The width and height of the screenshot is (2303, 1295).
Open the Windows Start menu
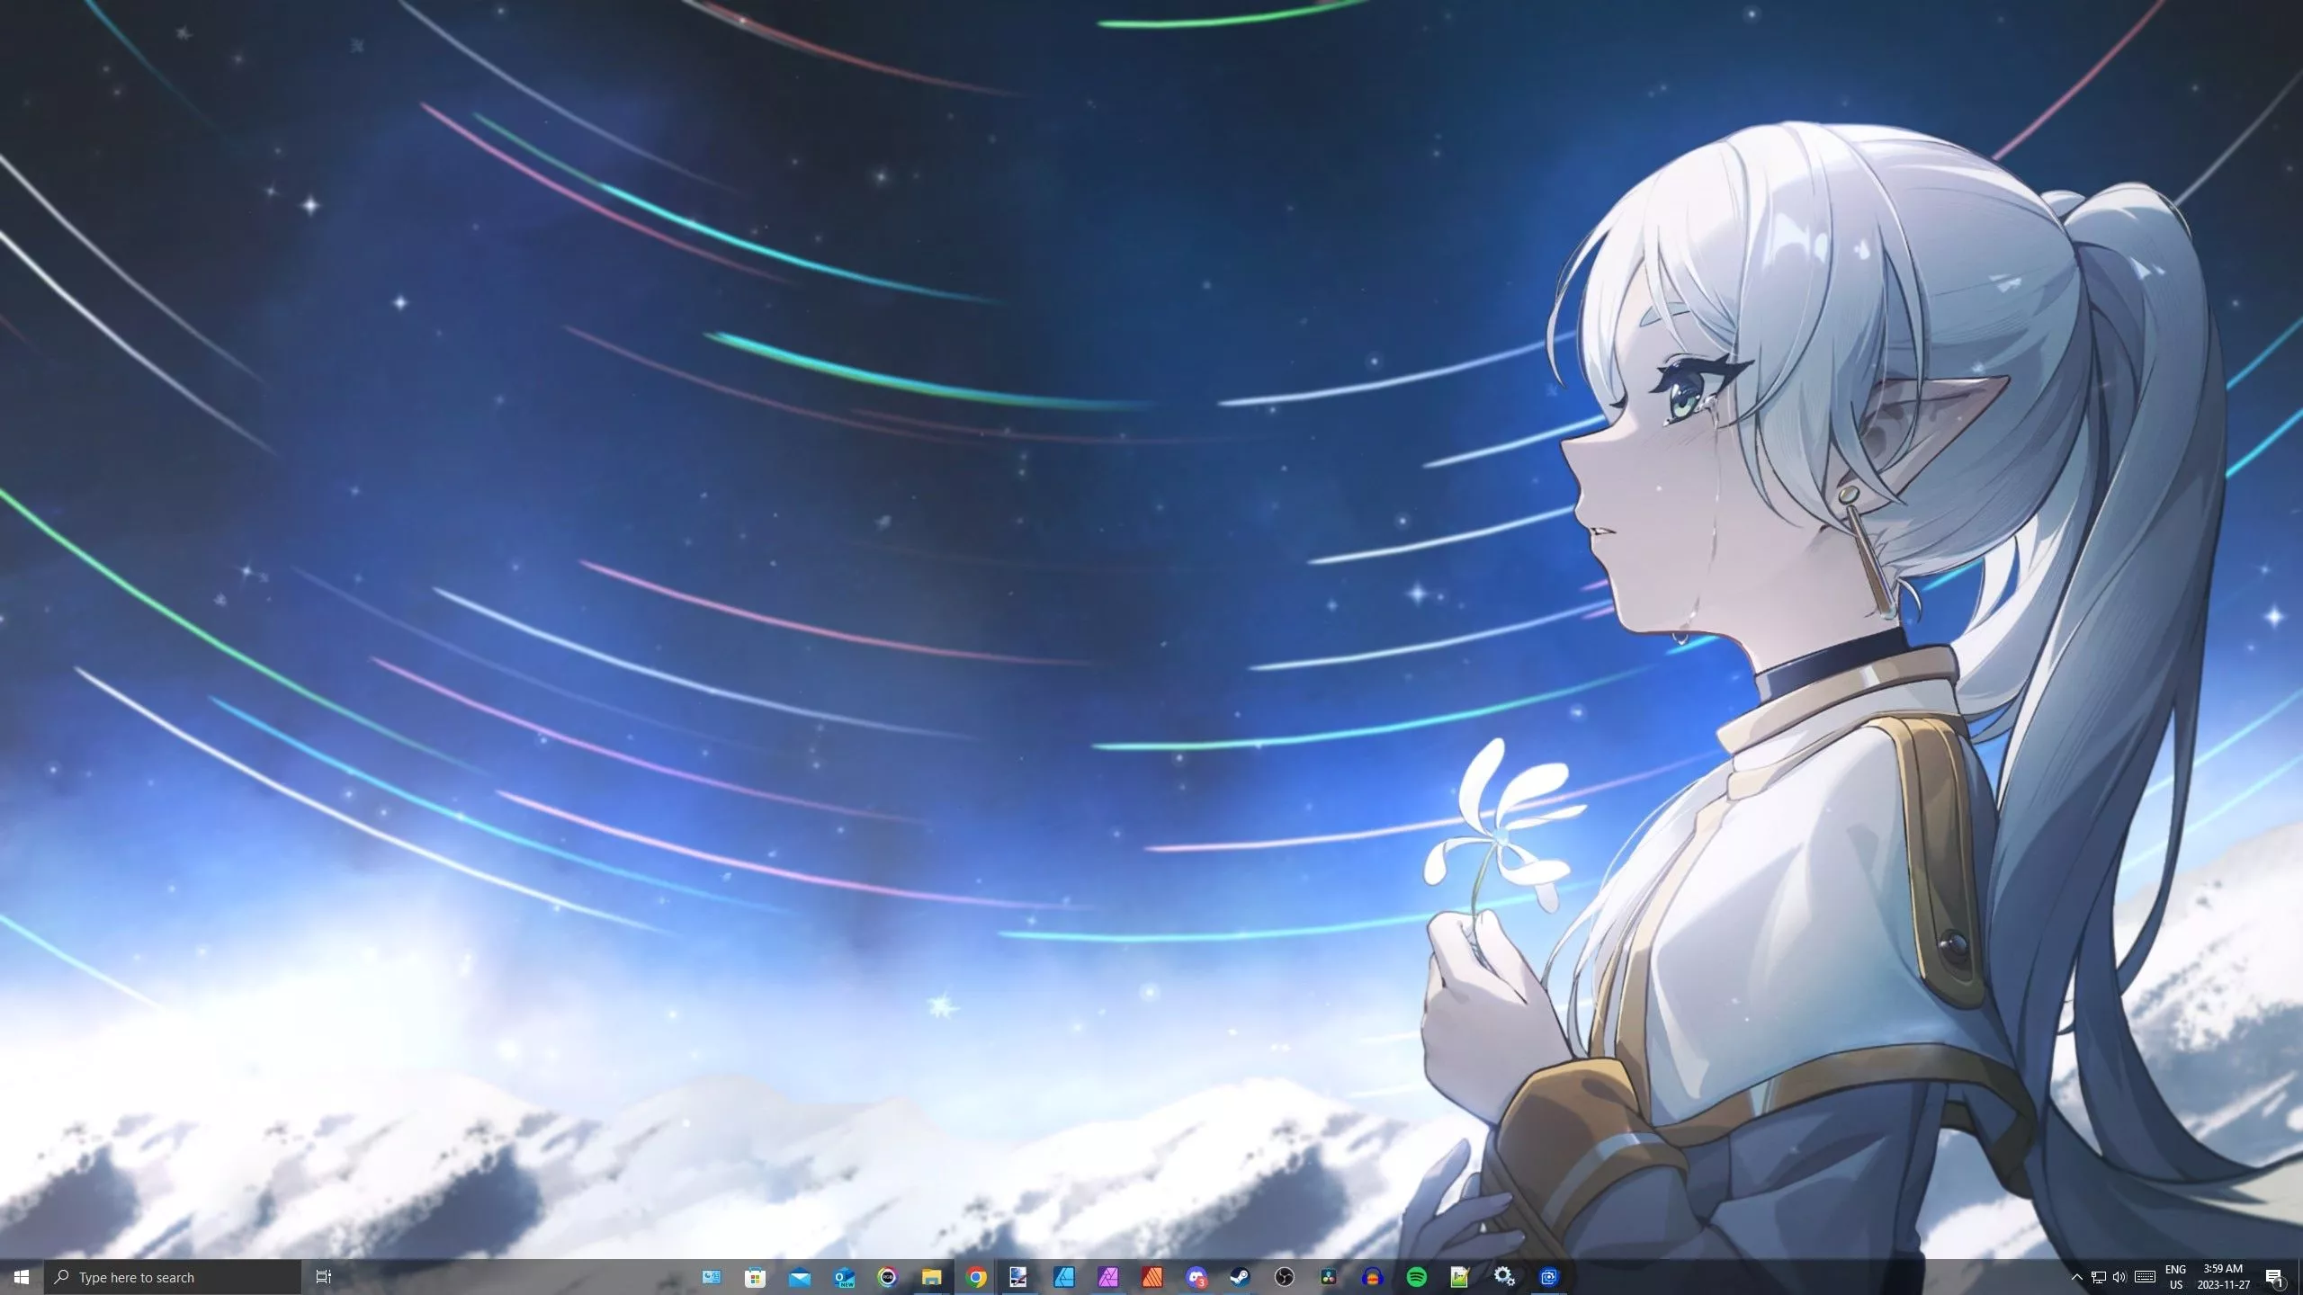point(22,1277)
